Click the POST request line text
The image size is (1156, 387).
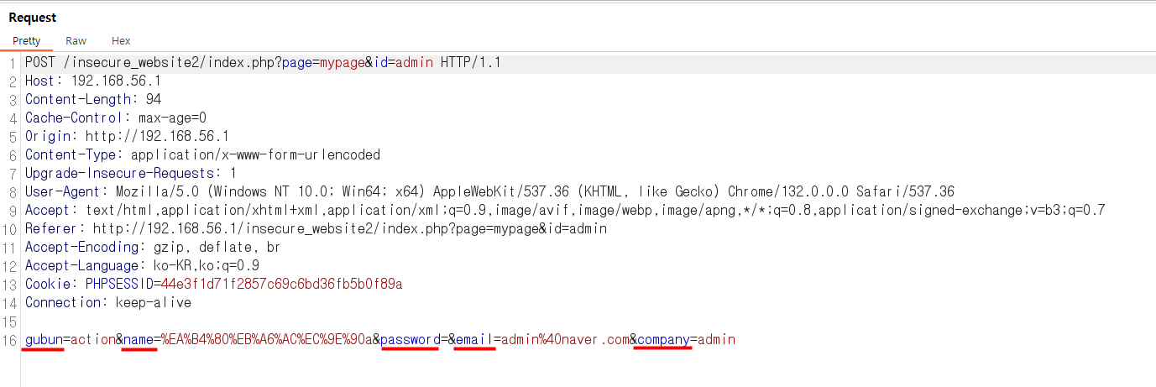pyautogui.click(x=264, y=63)
